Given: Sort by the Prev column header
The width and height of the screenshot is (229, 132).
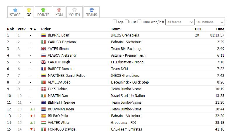Looking at the screenshot, I should coord(22,29).
